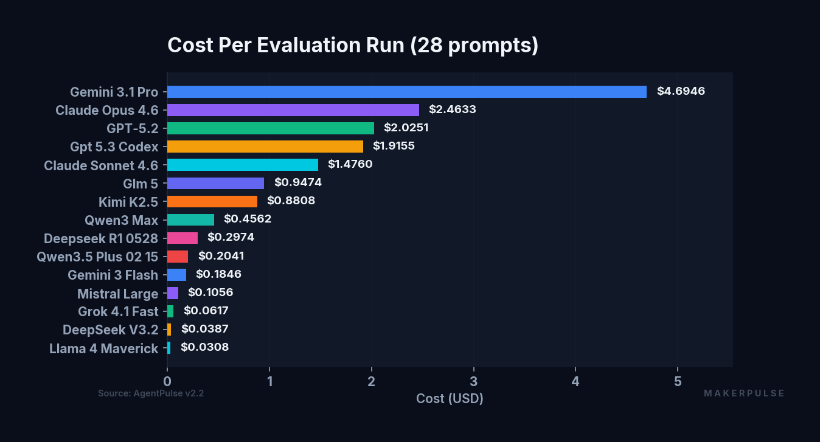This screenshot has width=820, height=442.
Task: Click the 'Cost (USD)' x-axis title
Action: pos(450,399)
